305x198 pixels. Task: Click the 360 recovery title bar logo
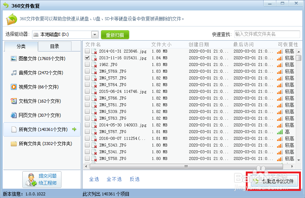(6, 5)
